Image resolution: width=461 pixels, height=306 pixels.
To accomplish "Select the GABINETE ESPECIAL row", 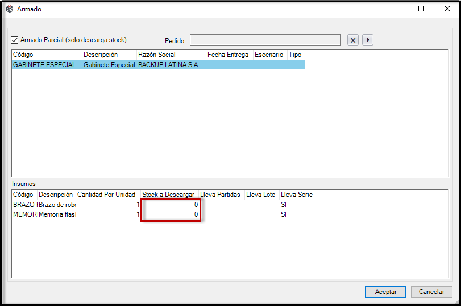I will 159,65.
